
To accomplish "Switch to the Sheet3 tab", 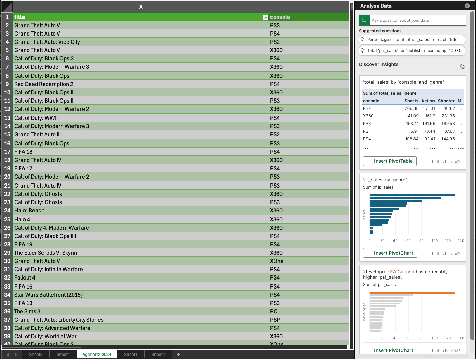I will click(x=36, y=355).
